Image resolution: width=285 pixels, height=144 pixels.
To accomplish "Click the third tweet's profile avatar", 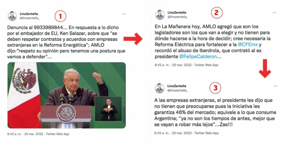I will click(x=159, y=88).
